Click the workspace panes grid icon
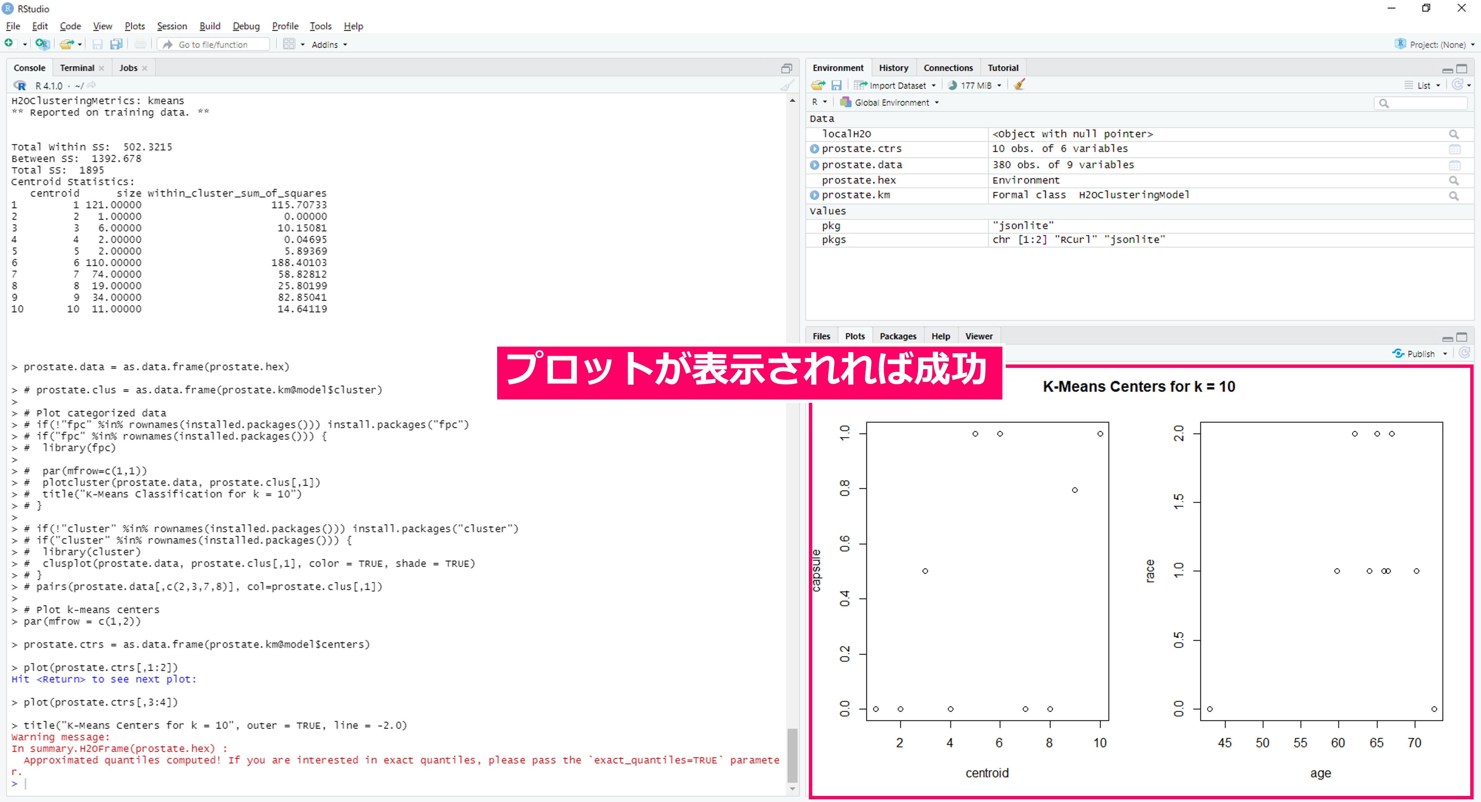Viewport: 1481px width, 802px height. click(289, 44)
